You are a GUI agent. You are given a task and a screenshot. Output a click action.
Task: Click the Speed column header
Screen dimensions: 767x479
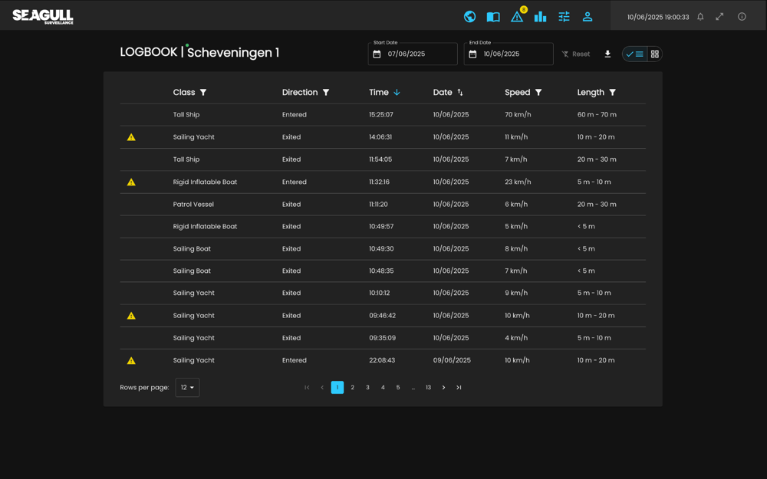coord(518,93)
